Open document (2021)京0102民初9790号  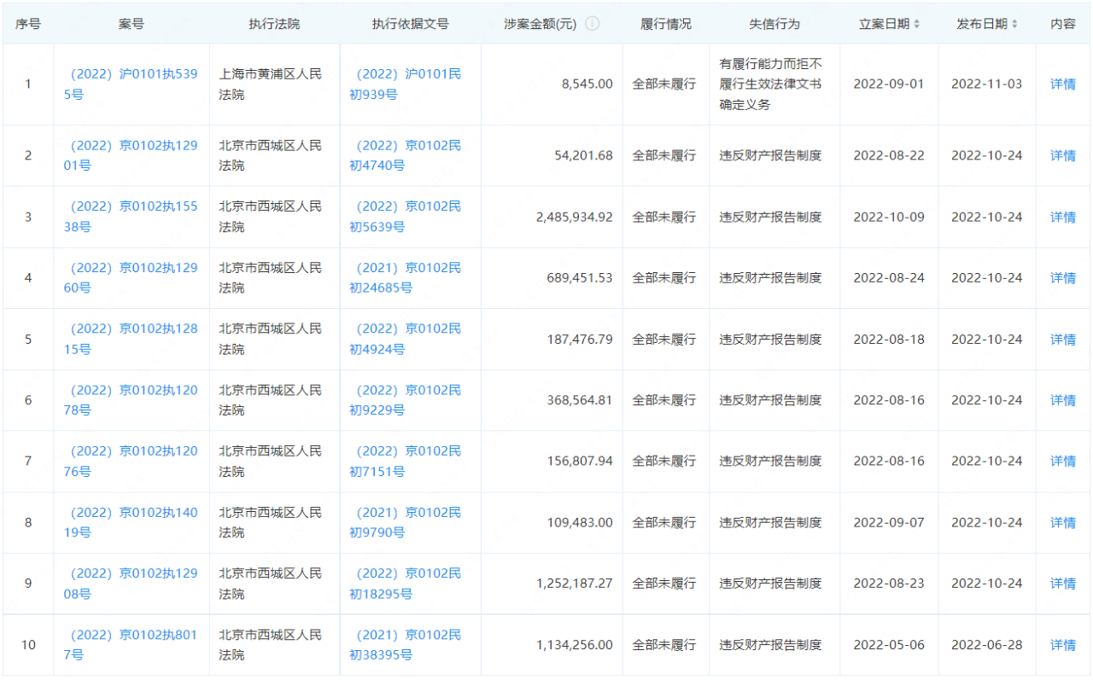406,522
